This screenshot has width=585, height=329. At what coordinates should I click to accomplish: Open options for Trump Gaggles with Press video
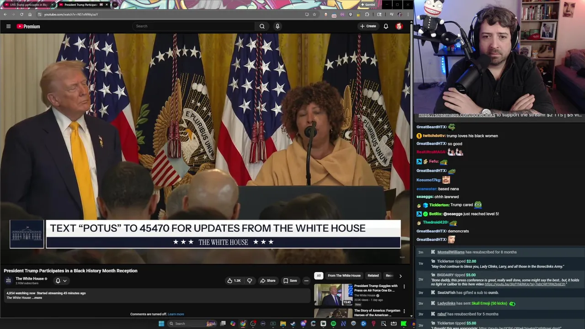tap(404, 287)
